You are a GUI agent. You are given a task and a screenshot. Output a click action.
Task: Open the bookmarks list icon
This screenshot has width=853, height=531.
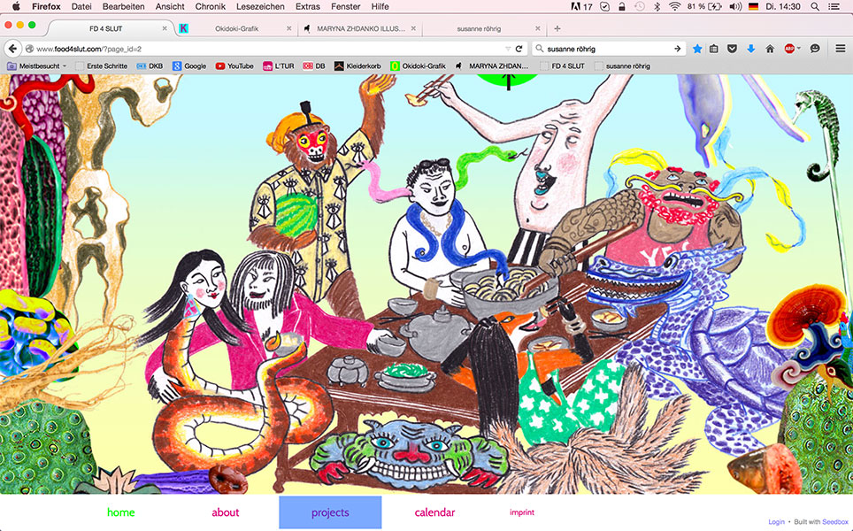[x=714, y=49]
